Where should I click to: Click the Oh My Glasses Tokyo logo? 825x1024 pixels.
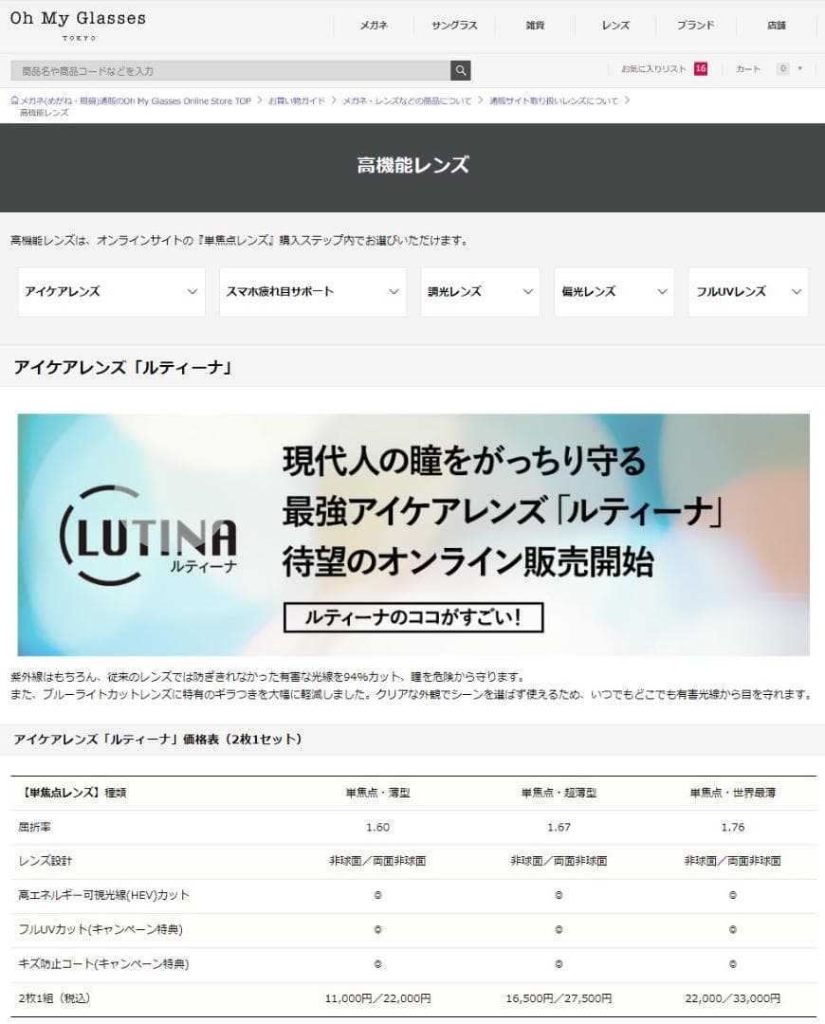coord(78,25)
